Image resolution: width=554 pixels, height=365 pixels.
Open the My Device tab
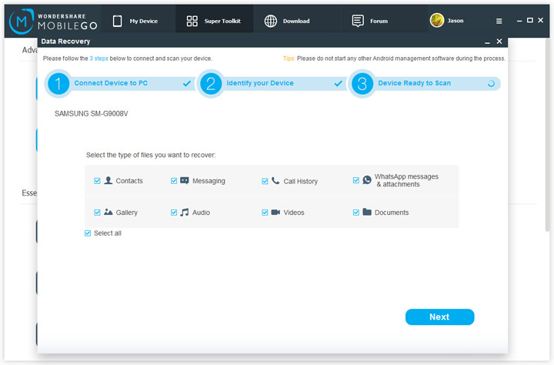[138, 21]
